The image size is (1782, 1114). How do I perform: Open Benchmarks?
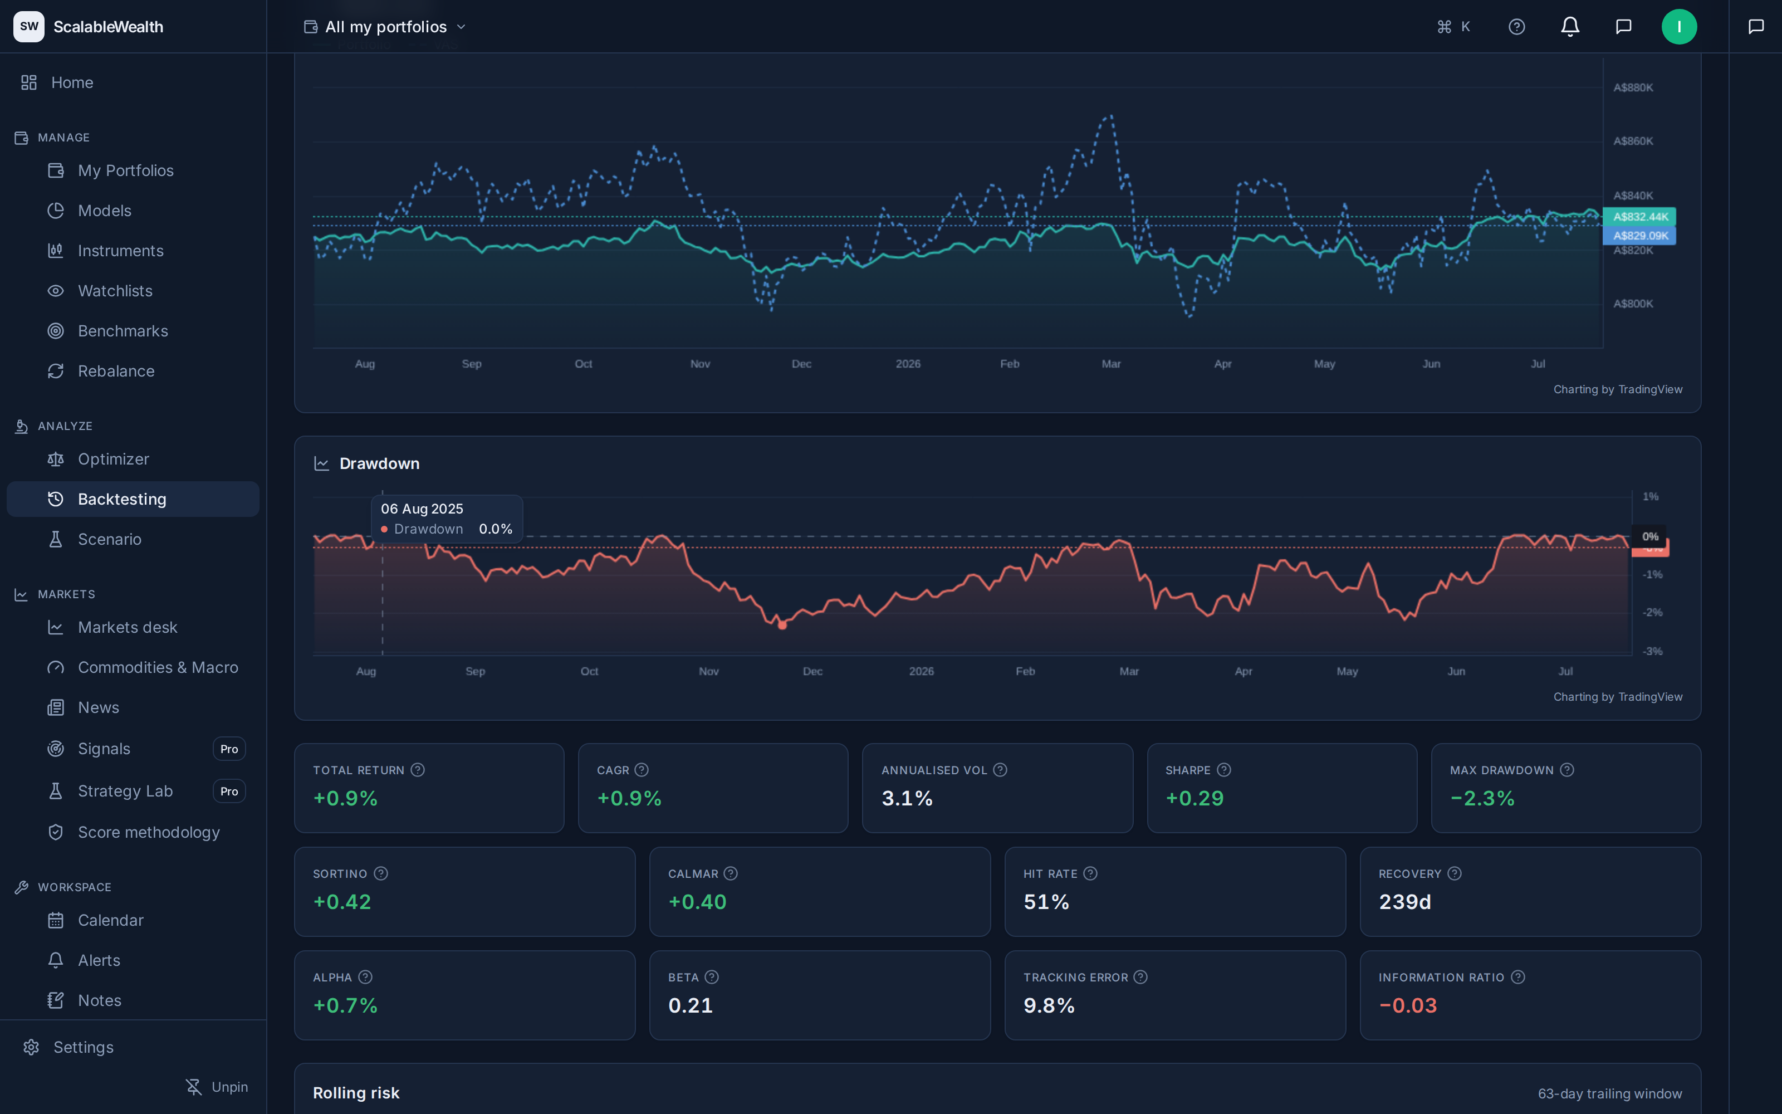coord(133,331)
